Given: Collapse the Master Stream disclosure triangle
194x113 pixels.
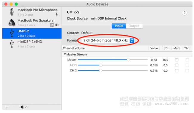Looking at the screenshot, I should 65,54.
